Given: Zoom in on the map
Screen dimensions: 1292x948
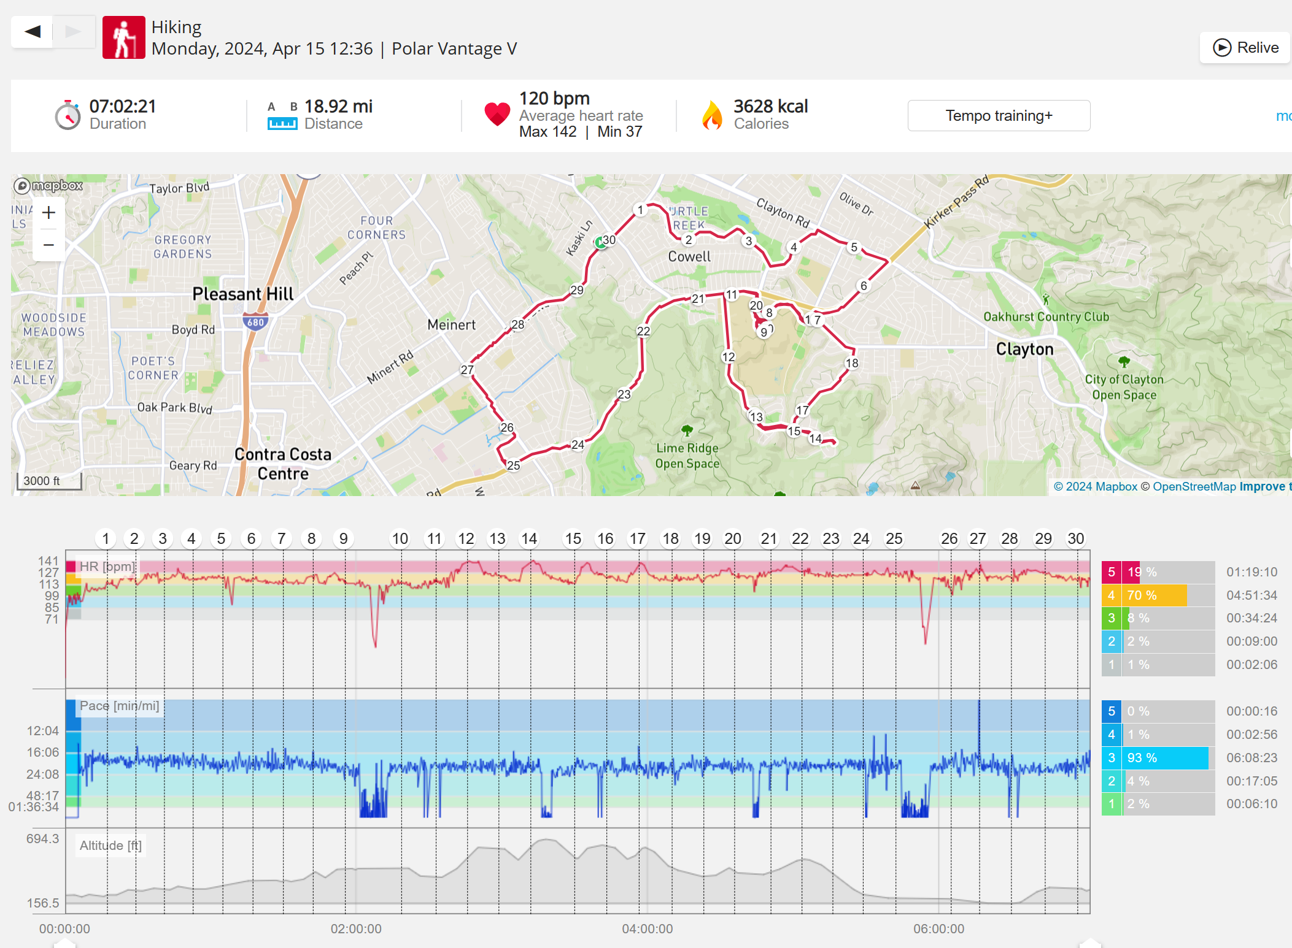Looking at the screenshot, I should coord(48,213).
